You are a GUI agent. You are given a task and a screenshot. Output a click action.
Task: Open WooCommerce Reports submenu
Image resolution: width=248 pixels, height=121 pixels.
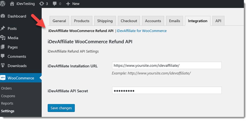pyautogui.click(x=7, y=103)
